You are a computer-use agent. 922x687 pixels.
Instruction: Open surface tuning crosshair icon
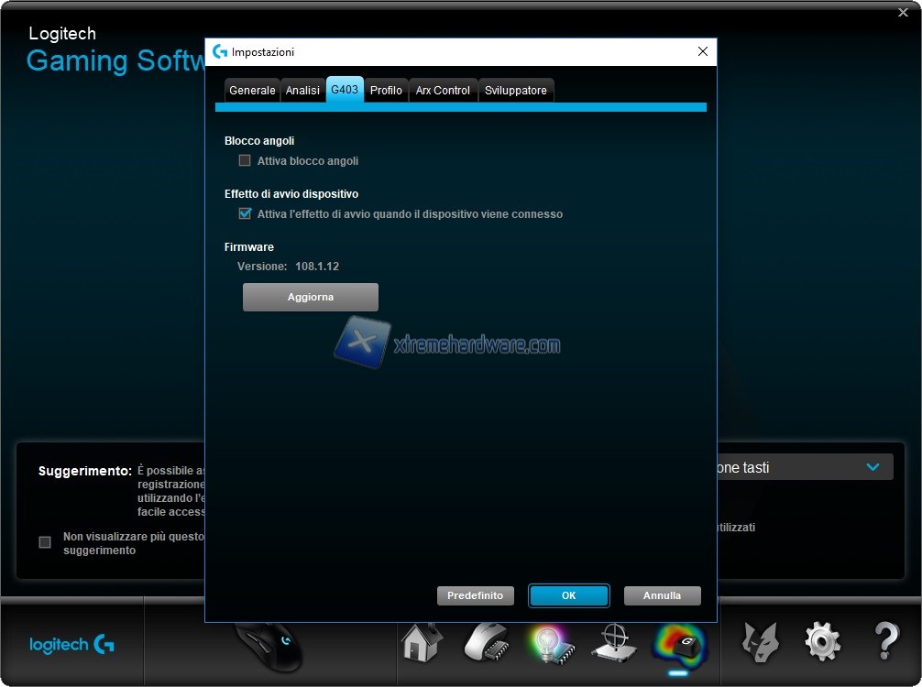614,643
